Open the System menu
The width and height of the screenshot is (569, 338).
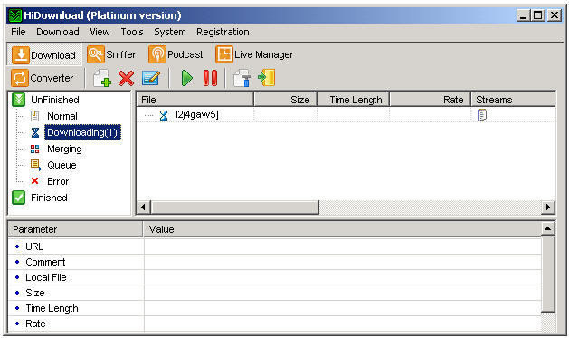coord(170,32)
